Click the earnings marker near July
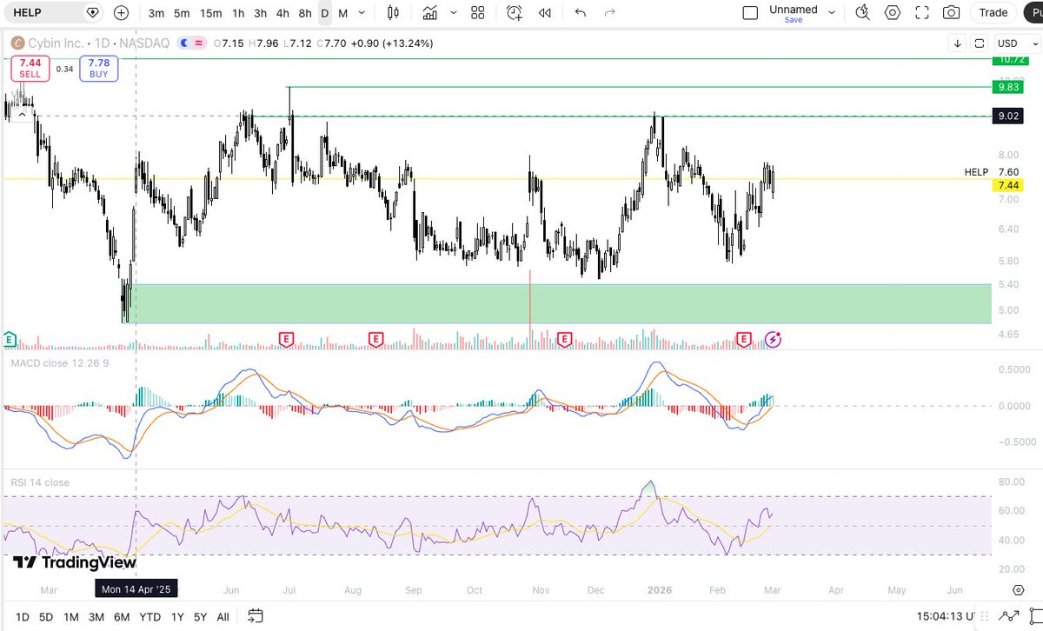Image resolution: width=1043 pixels, height=631 pixels. tap(285, 338)
